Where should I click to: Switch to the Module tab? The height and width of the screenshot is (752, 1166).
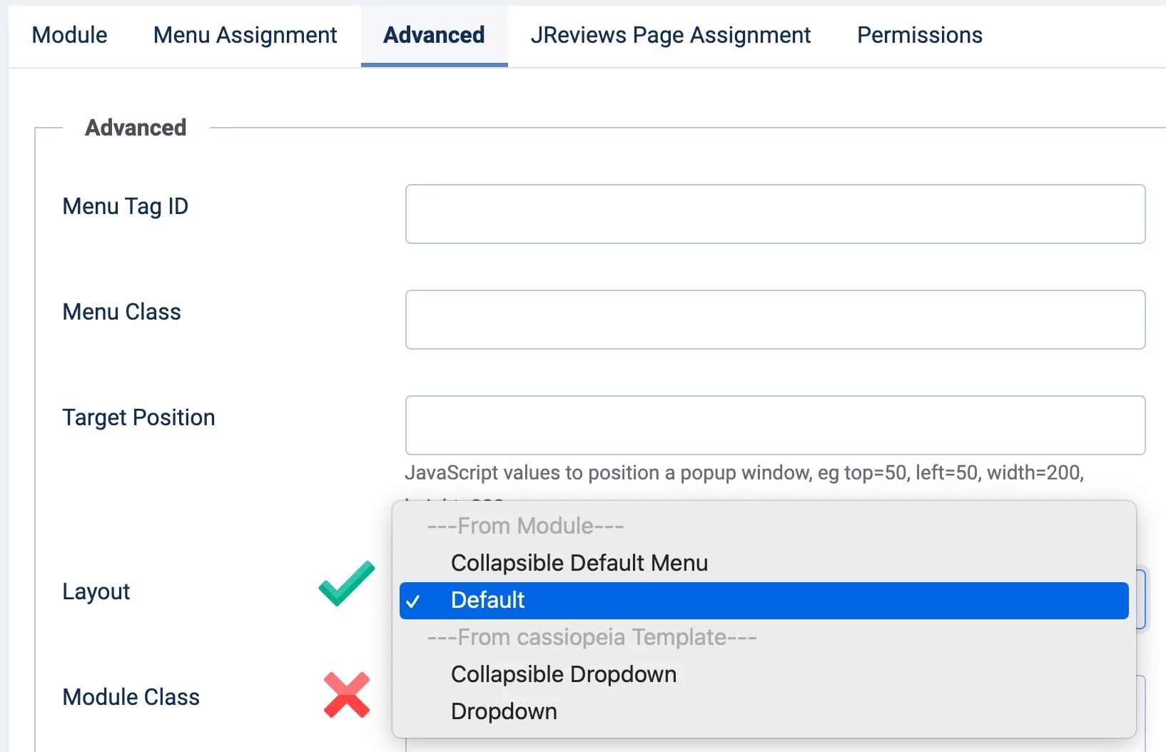point(69,35)
